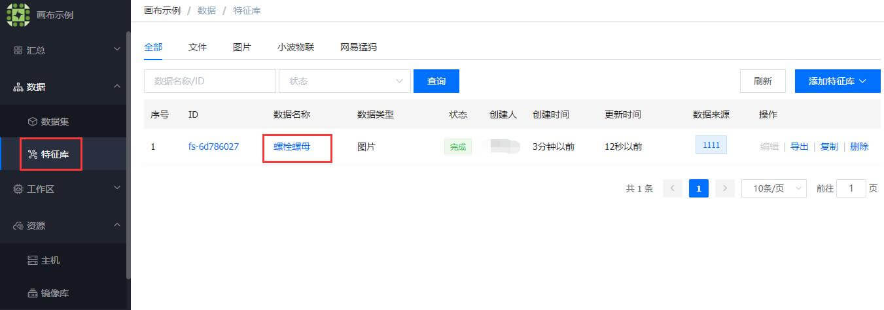
Task: Click the 特征库 sidebar icon
Action: click(32, 155)
